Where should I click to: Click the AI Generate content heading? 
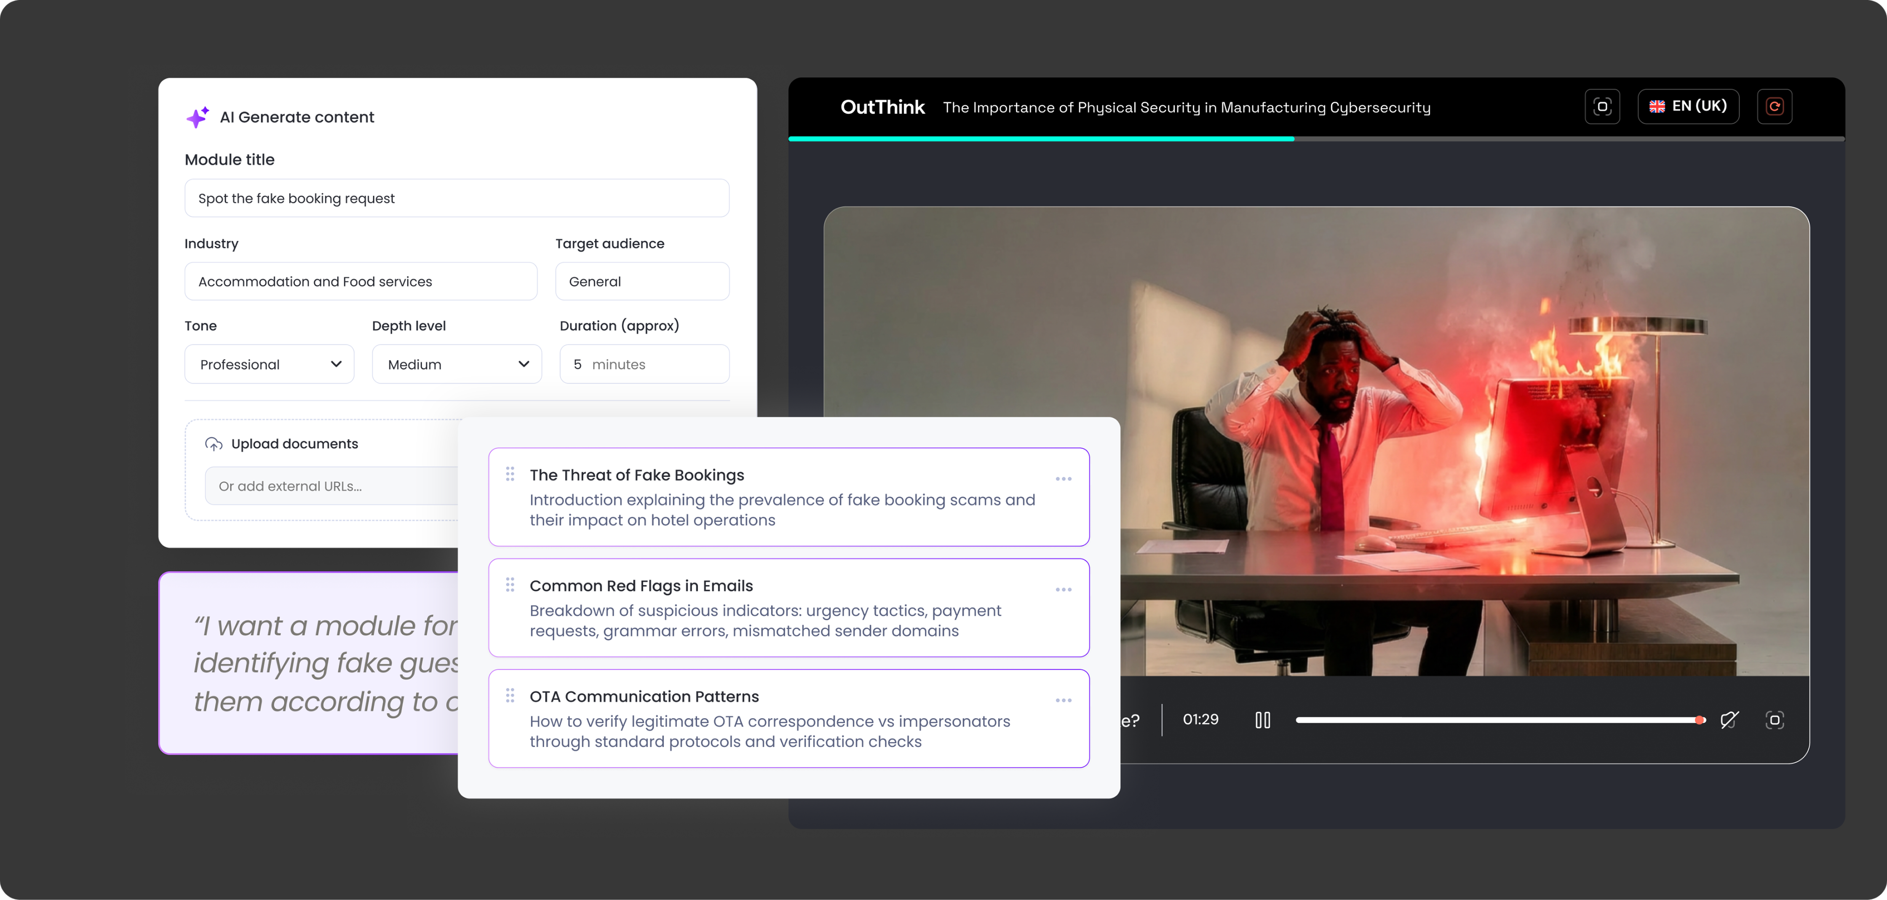coord(297,117)
